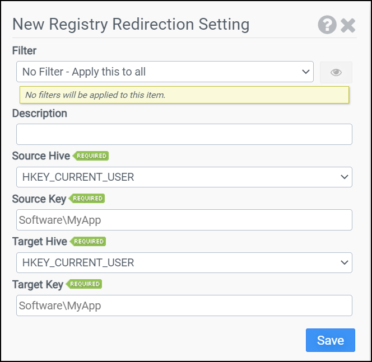Click the REQUIRED badge beside Target Hive

[x=89, y=241]
